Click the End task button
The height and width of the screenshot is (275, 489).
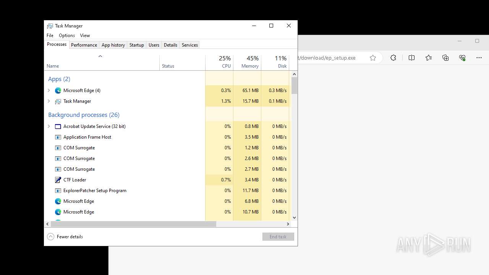278,237
